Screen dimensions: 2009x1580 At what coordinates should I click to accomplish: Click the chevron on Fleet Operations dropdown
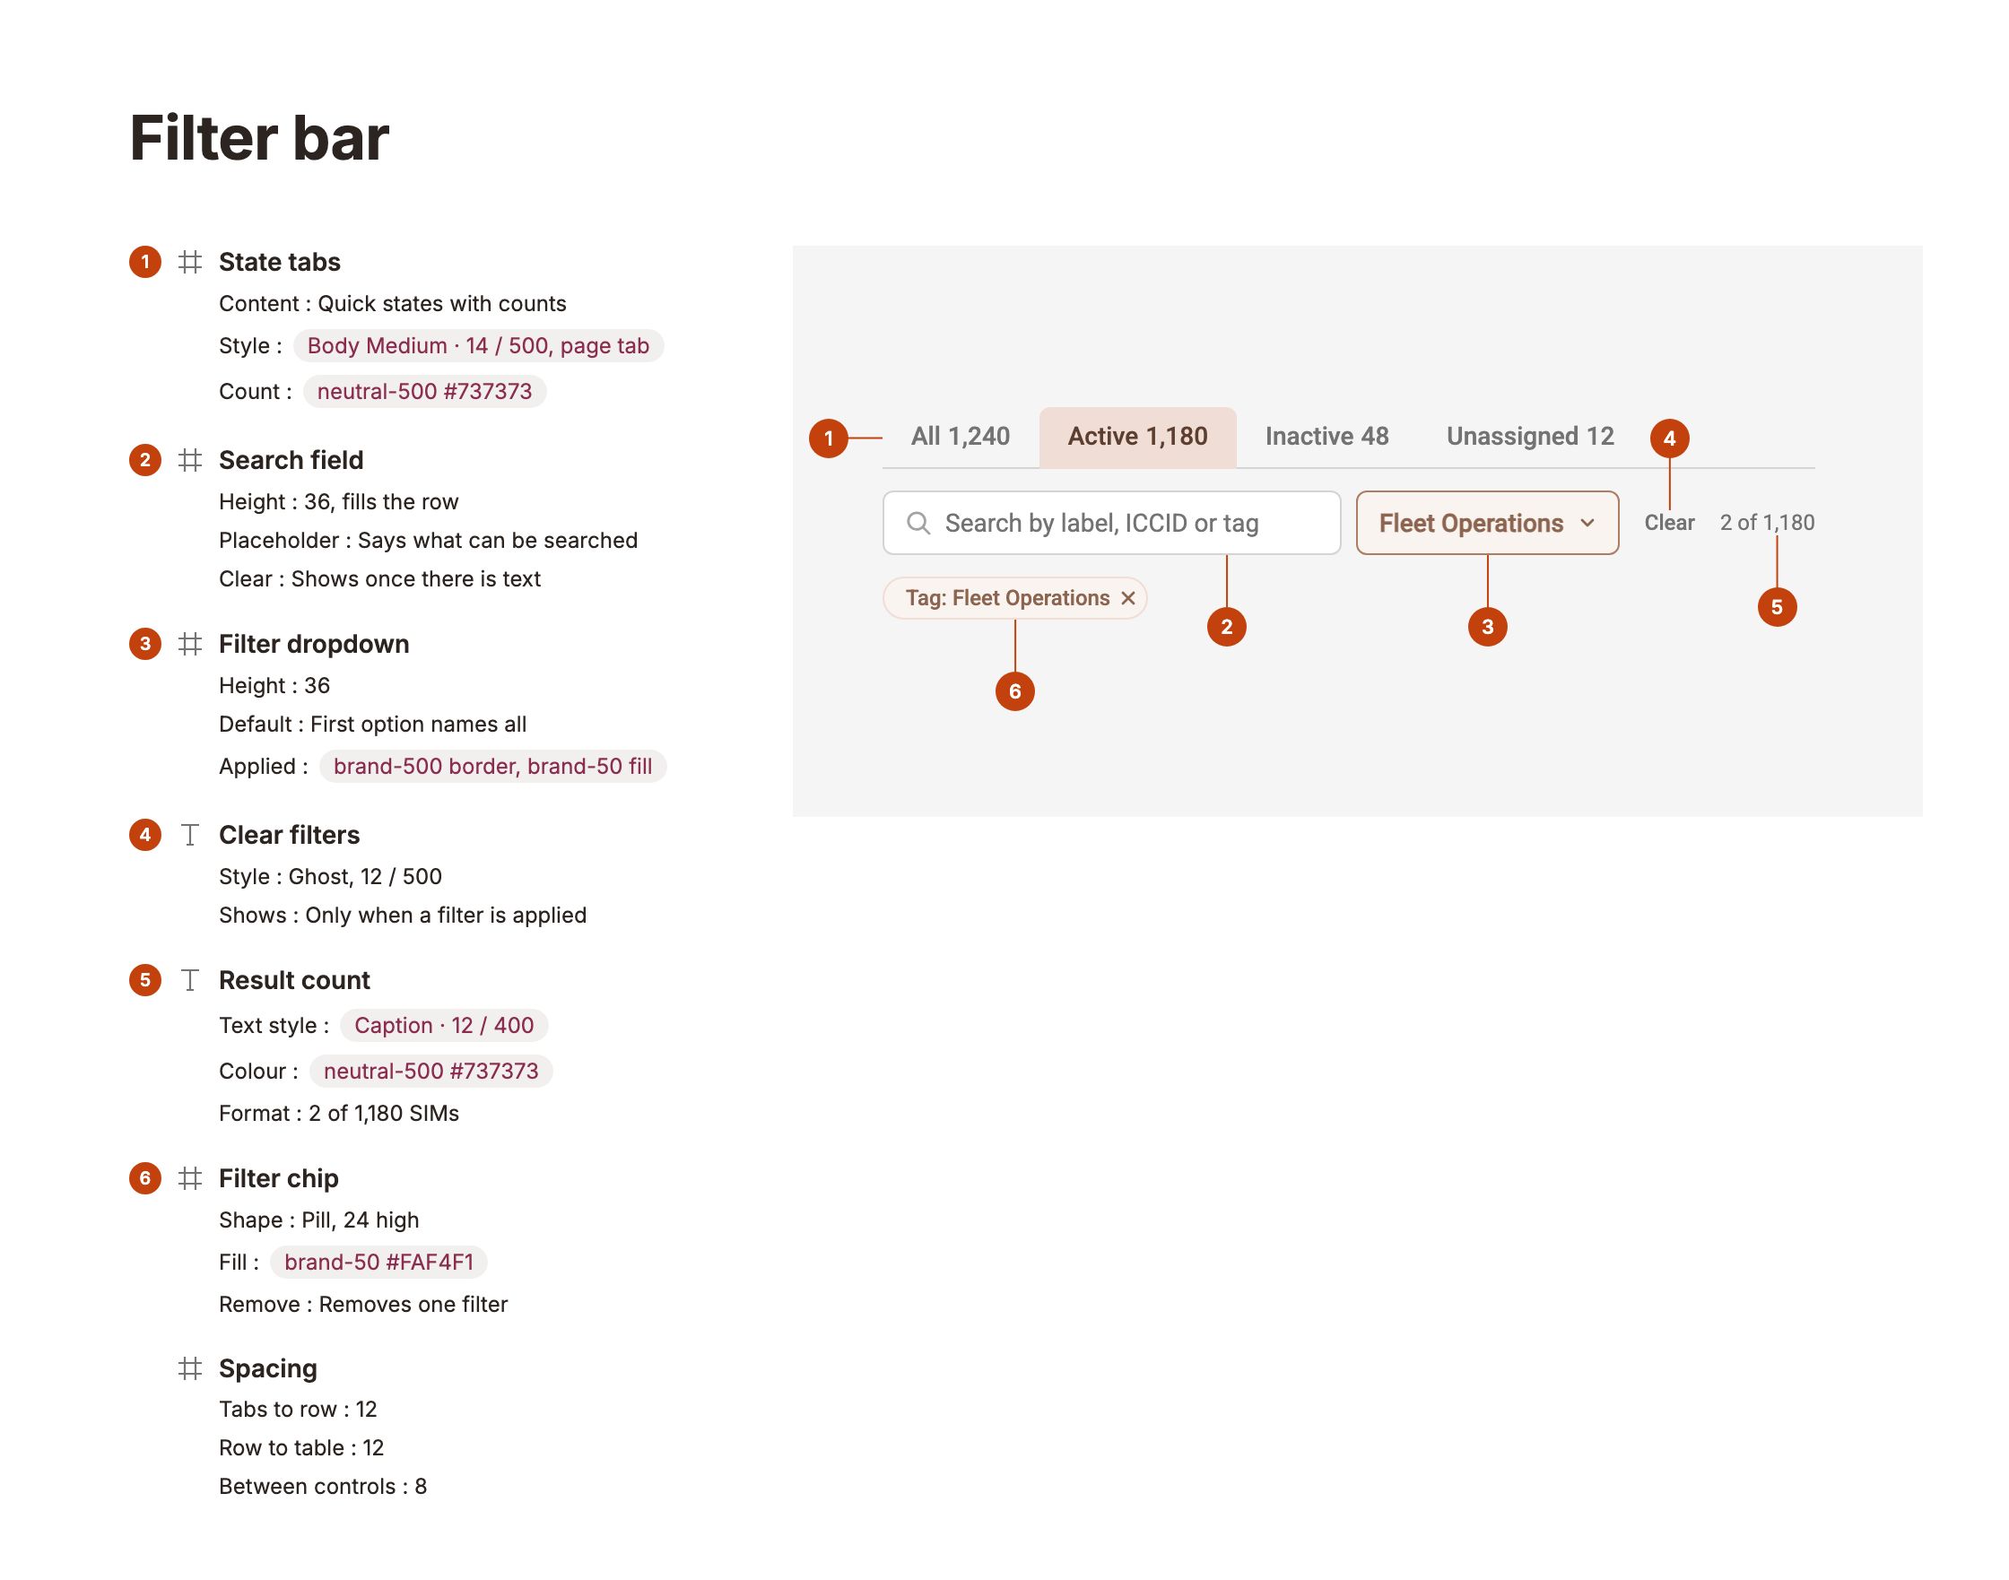click(1587, 523)
